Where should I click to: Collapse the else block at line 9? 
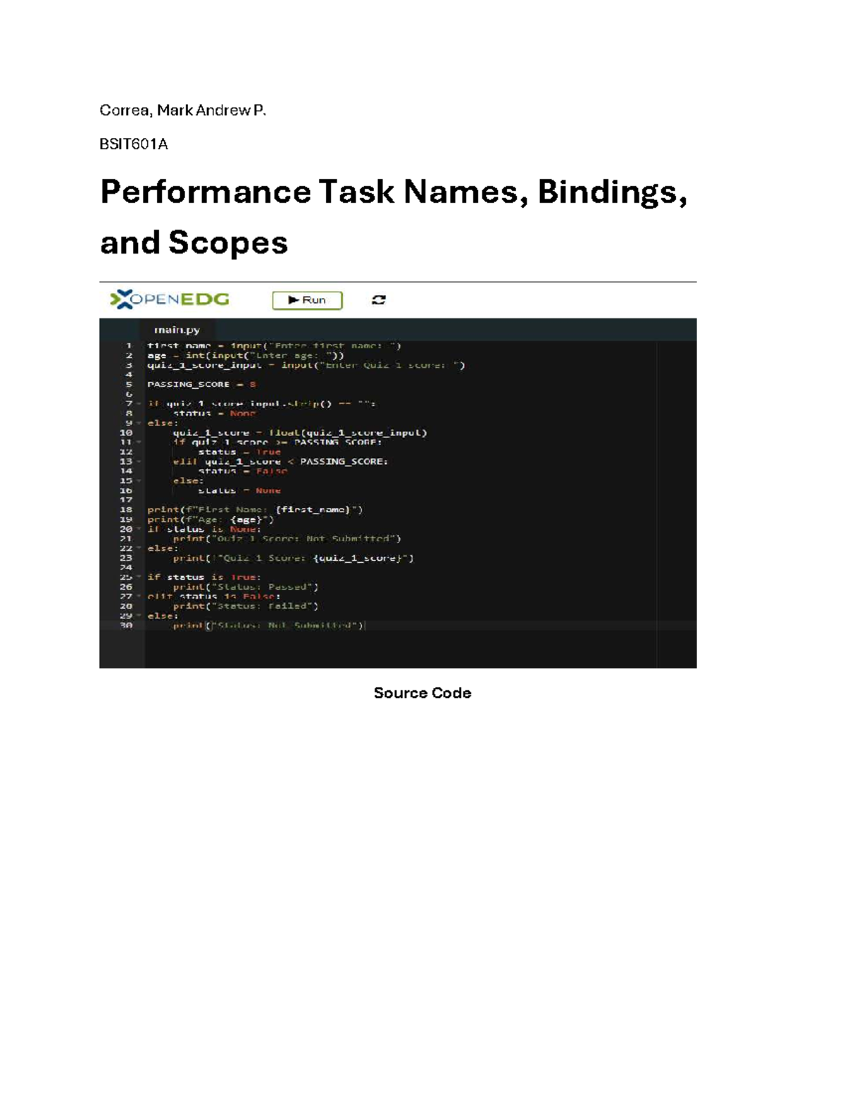(x=139, y=423)
